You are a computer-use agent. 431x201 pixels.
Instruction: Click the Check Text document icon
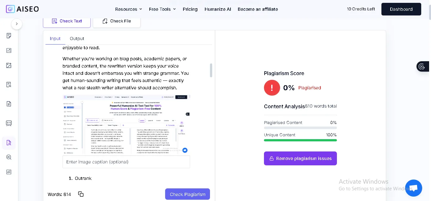point(55,21)
